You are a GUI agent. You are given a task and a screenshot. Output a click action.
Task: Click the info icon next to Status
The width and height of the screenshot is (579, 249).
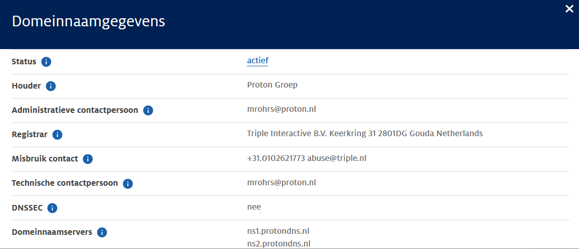click(x=46, y=62)
